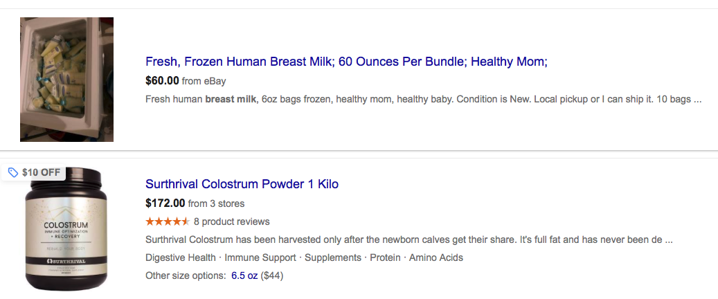
Task: Click the orange star rating
Action: 167,221
